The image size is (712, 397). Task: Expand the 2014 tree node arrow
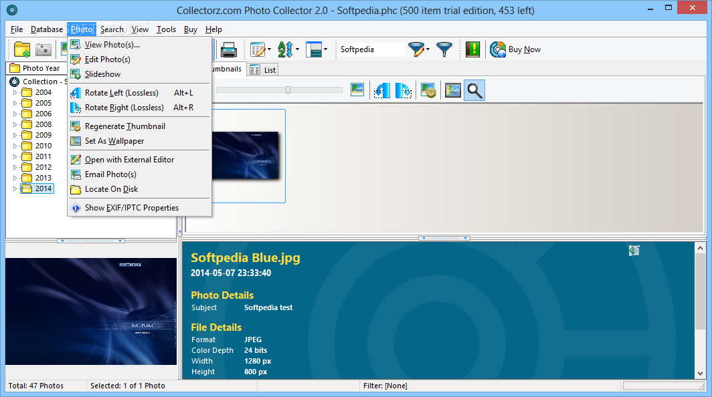click(x=15, y=188)
